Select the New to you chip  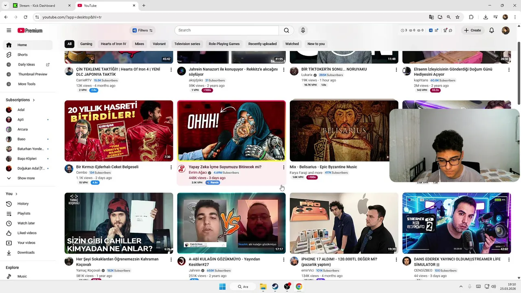(x=316, y=44)
